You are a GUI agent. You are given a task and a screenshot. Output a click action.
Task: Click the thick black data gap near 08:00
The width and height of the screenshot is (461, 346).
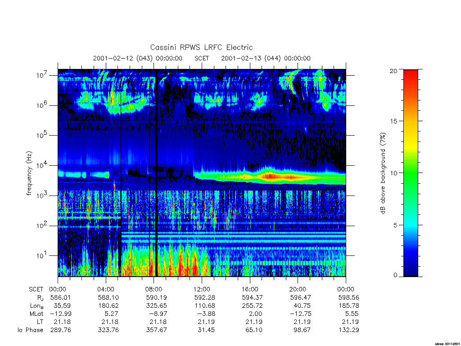click(x=156, y=173)
